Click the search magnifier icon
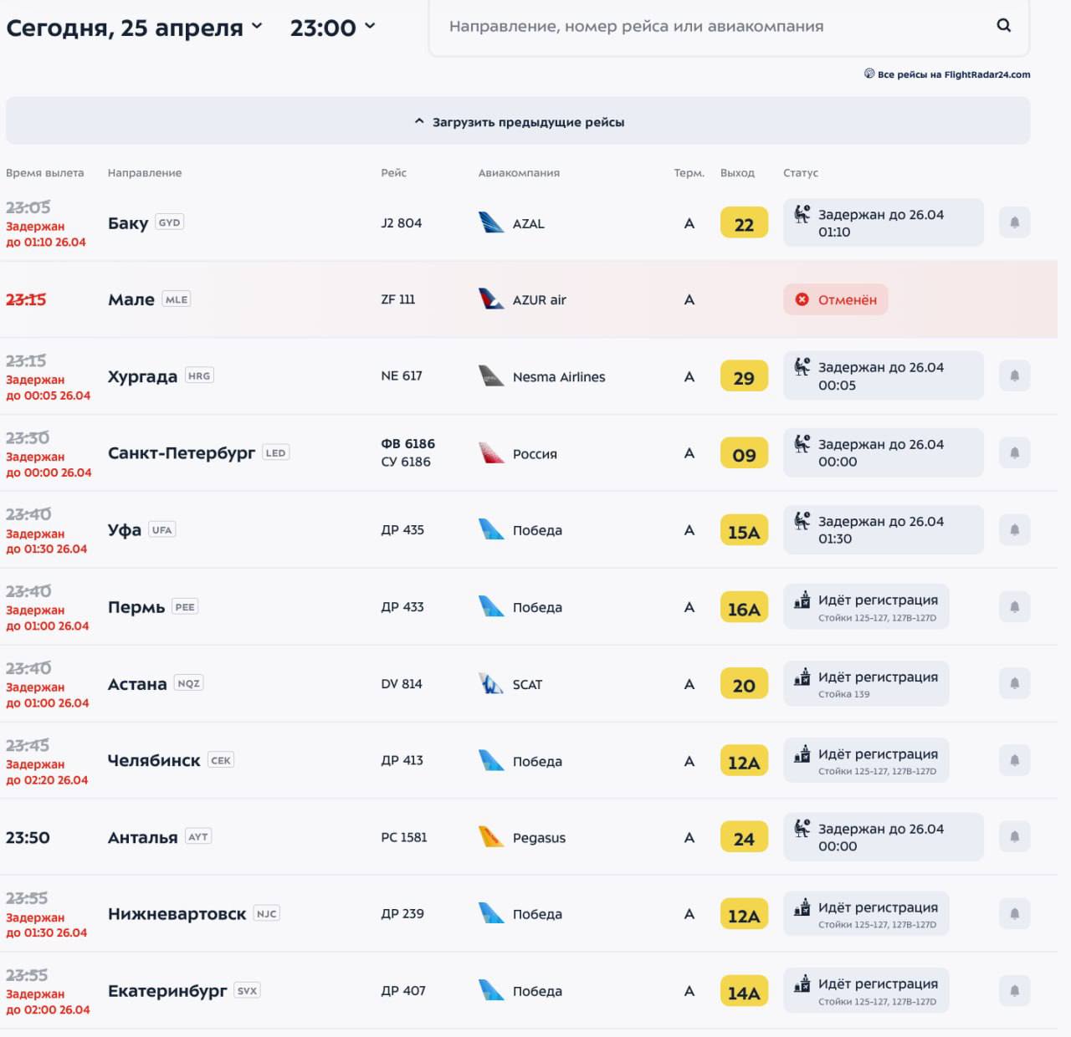1071x1037 pixels. coord(1003,26)
